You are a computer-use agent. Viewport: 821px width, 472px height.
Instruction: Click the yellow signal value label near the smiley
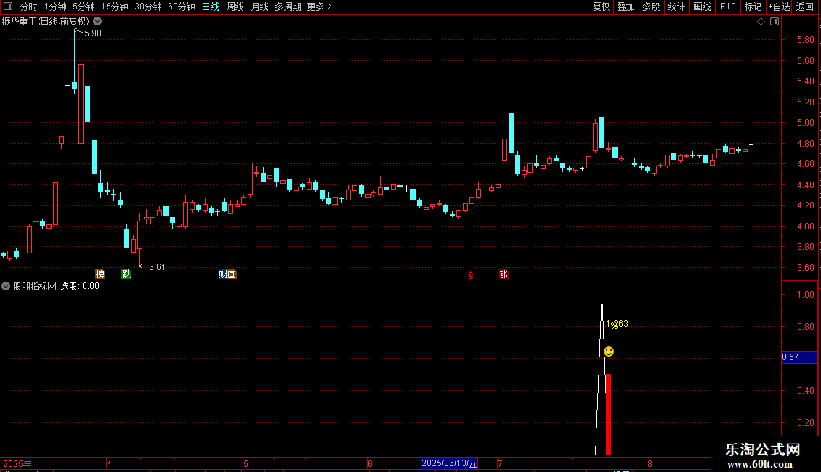617,325
